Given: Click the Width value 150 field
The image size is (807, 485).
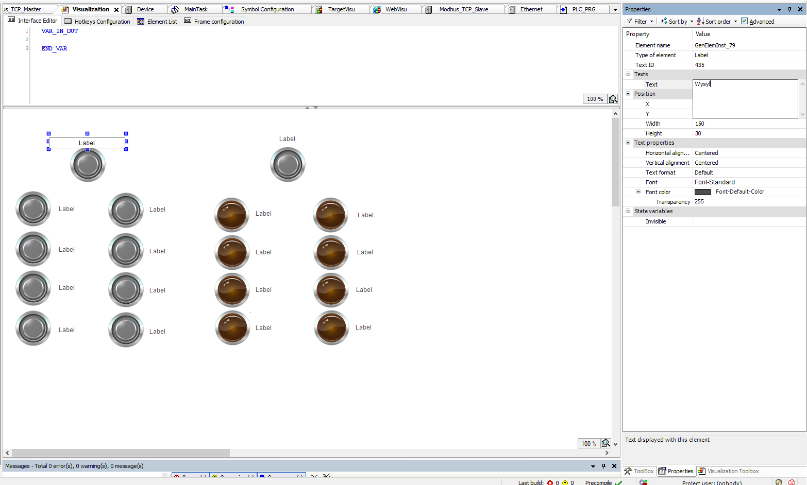Looking at the screenshot, I should [x=749, y=124].
